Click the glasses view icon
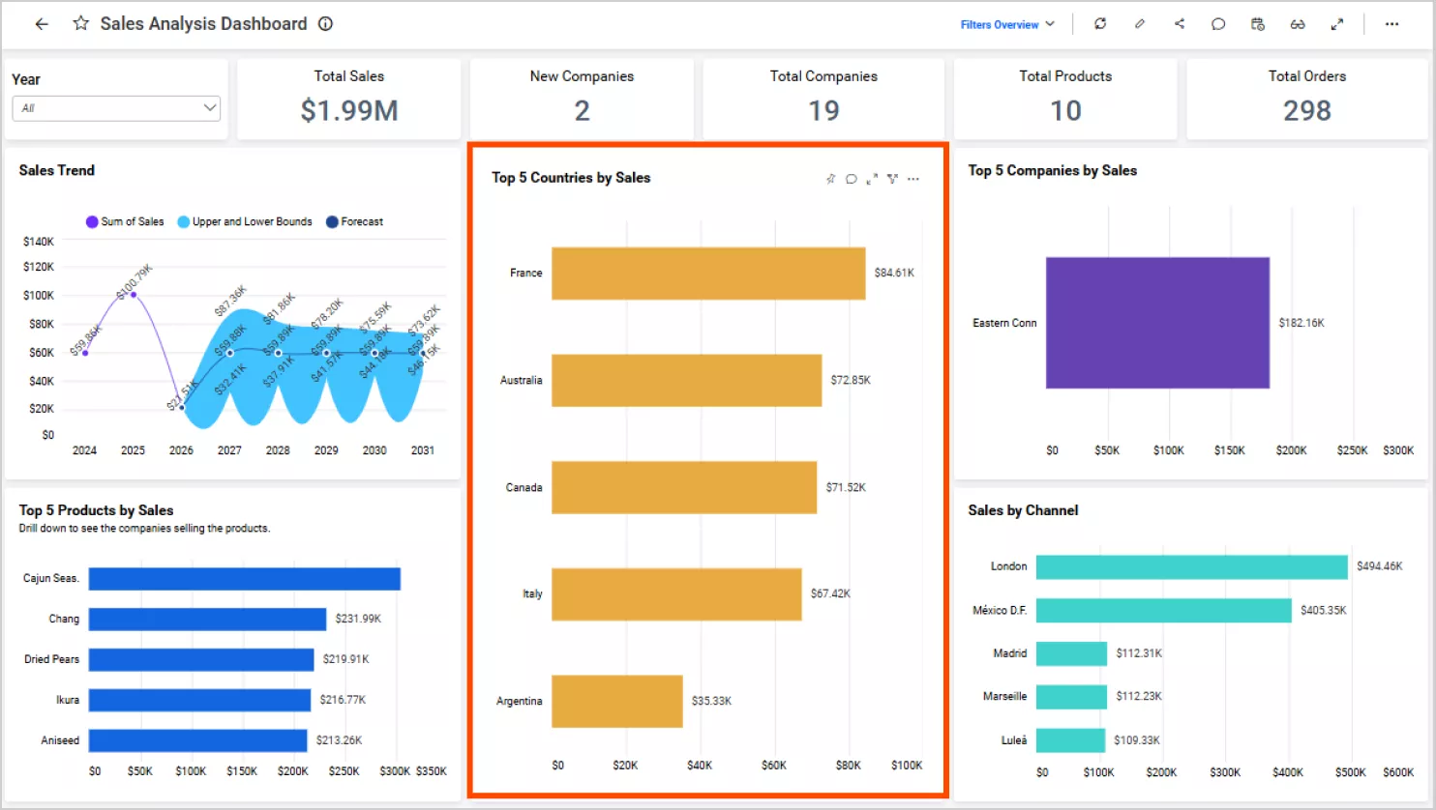Image resolution: width=1436 pixels, height=810 pixels. coord(1298,24)
